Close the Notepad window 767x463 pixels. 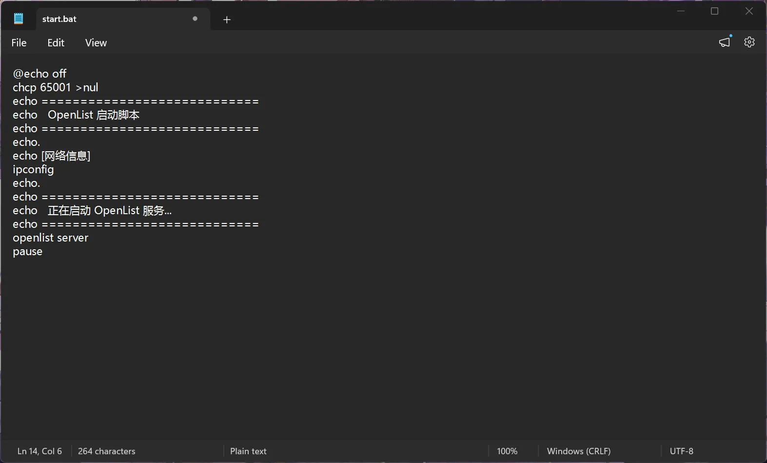pyautogui.click(x=749, y=11)
